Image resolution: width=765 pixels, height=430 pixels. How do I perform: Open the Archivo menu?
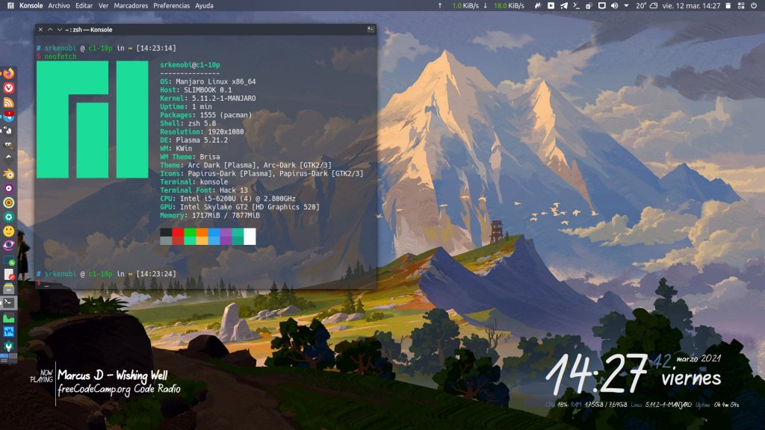click(59, 5)
